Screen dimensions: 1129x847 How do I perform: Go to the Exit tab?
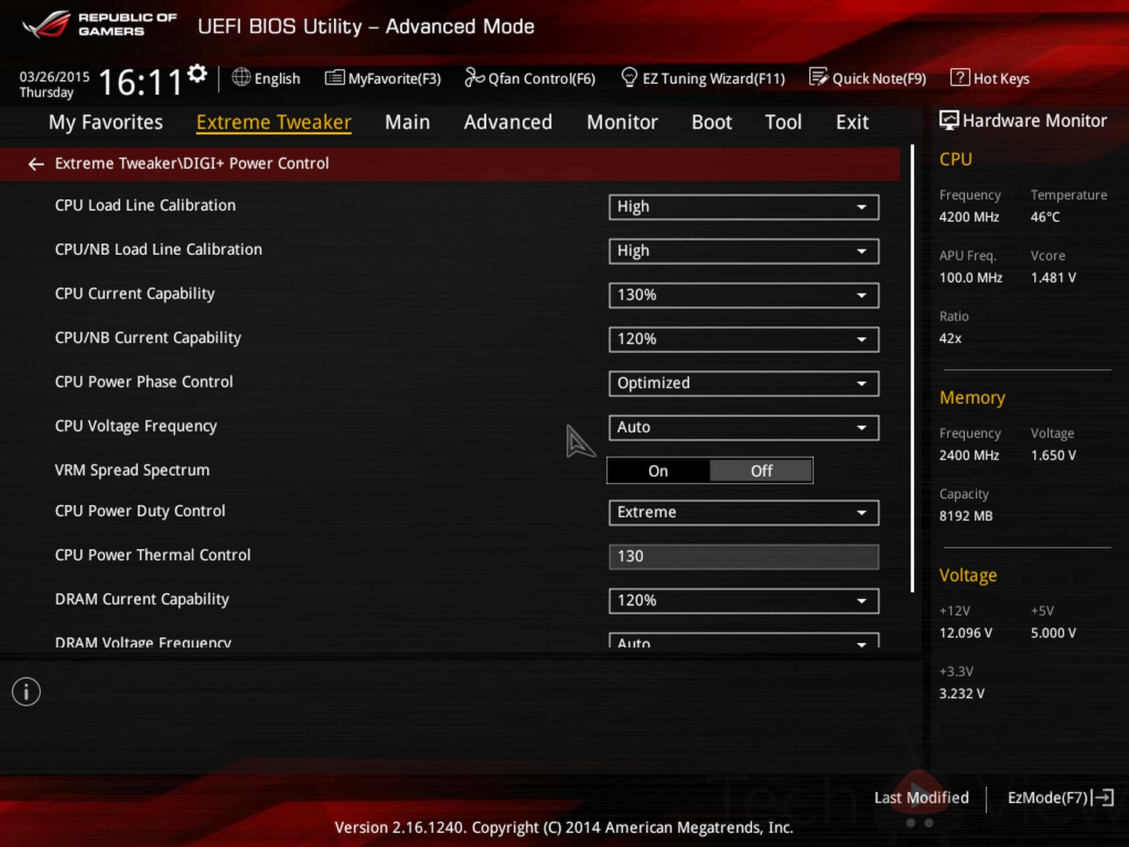pos(852,122)
